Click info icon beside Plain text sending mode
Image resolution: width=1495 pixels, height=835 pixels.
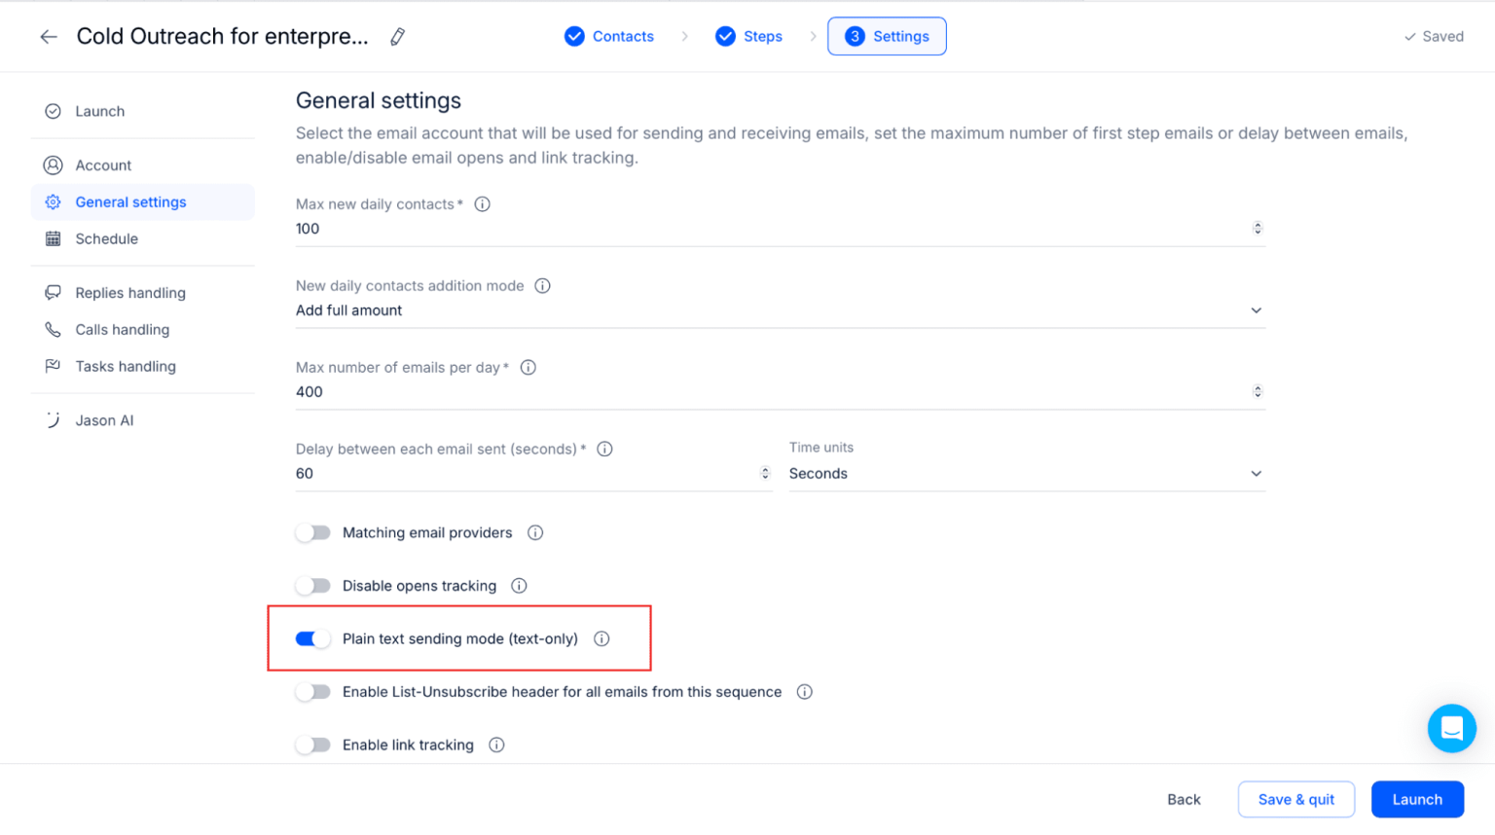tap(602, 638)
